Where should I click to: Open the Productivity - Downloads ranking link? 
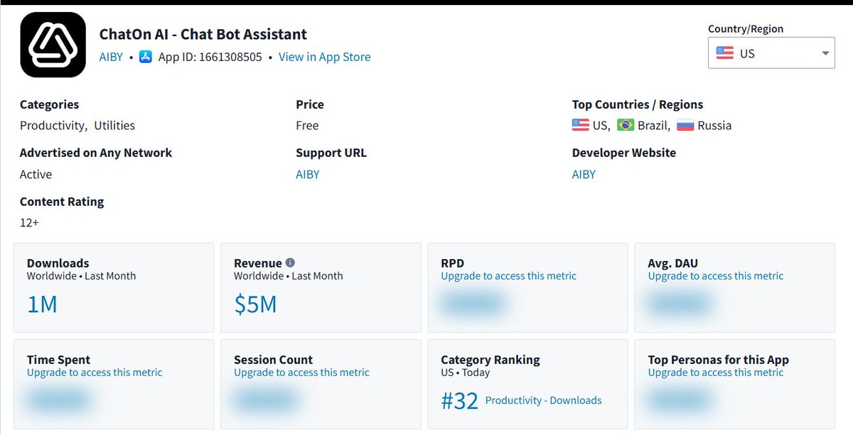point(543,400)
